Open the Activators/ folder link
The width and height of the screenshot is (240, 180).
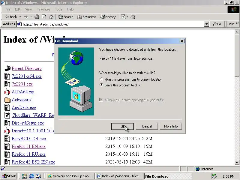point(22,100)
